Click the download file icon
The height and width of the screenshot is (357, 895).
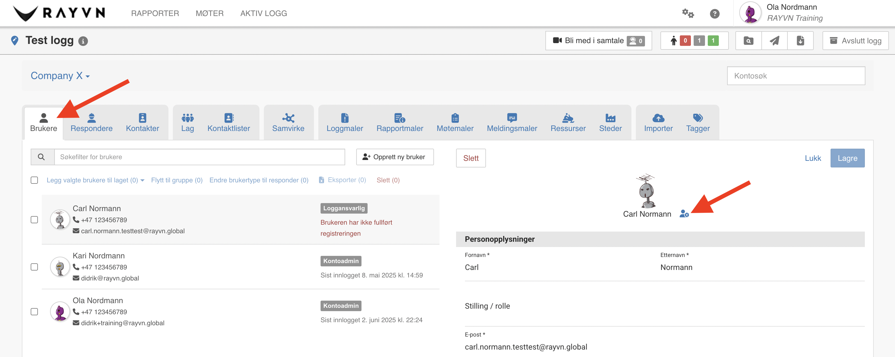800,41
